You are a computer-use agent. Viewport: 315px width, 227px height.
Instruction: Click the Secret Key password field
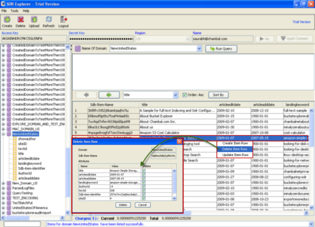pyautogui.click(x=101, y=39)
